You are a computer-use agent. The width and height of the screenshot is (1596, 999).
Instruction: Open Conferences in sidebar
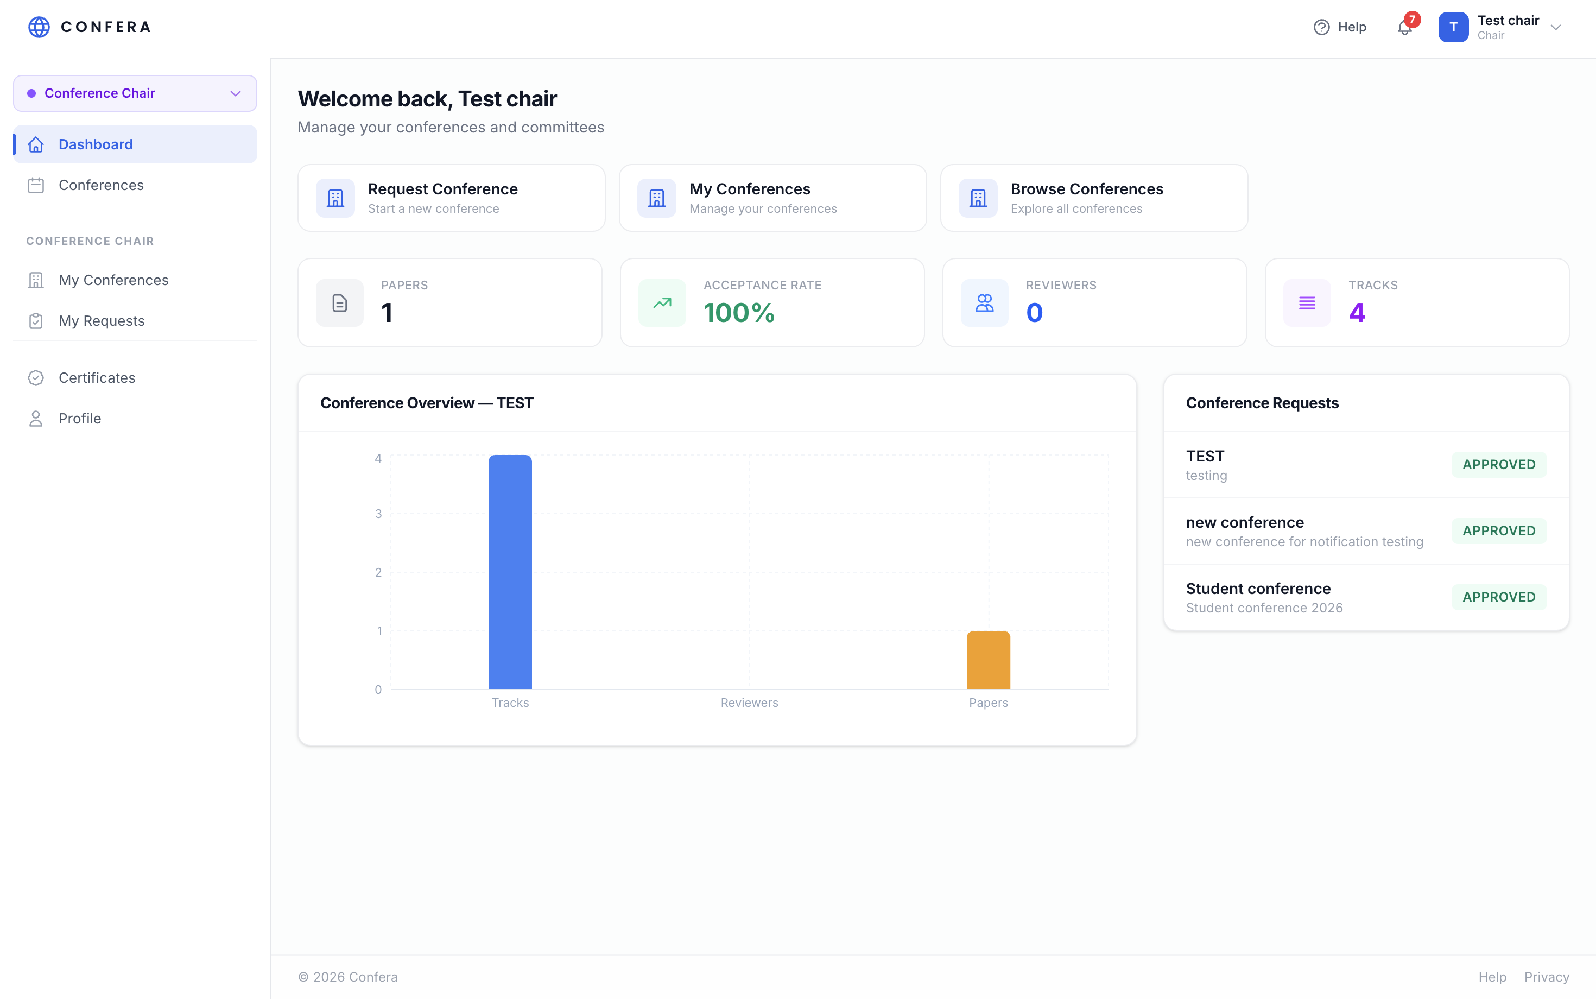(x=135, y=185)
